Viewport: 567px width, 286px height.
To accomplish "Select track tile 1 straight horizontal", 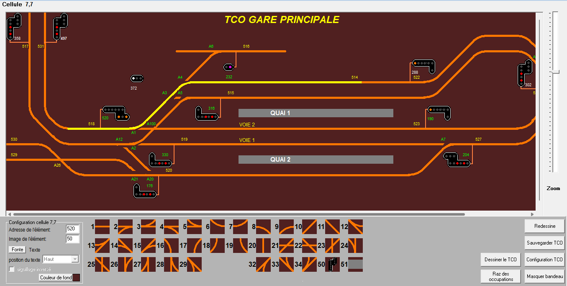I will click(102, 227).
